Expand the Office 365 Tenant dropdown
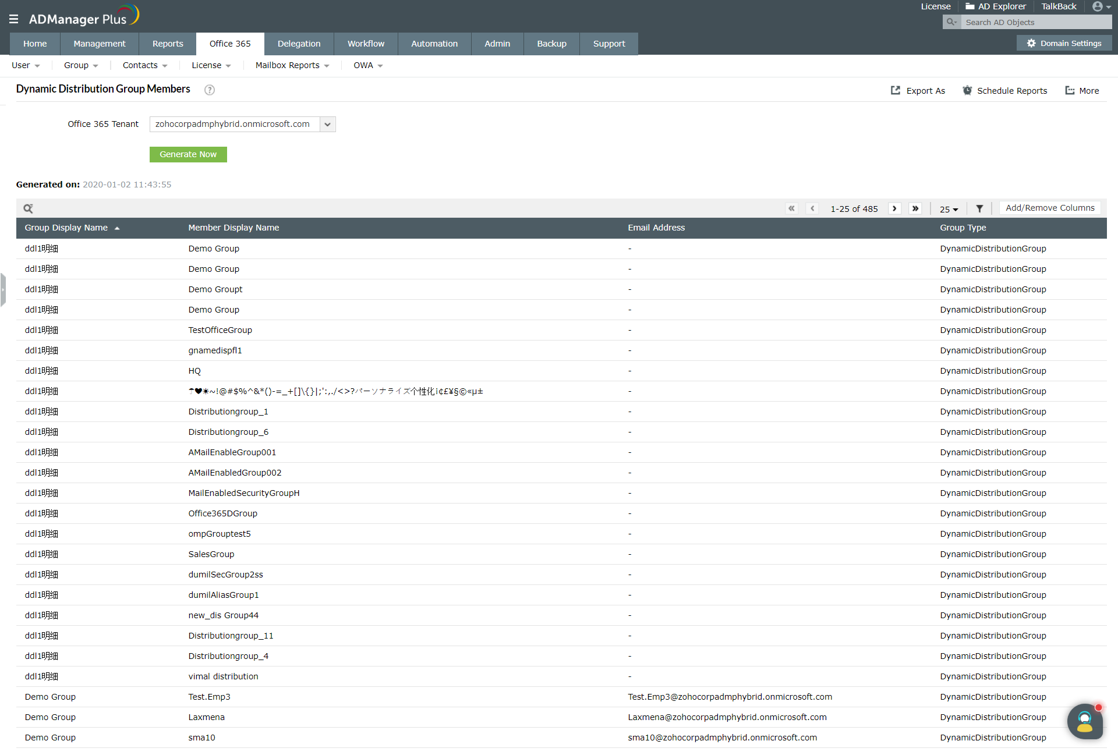 coord(327,124)
